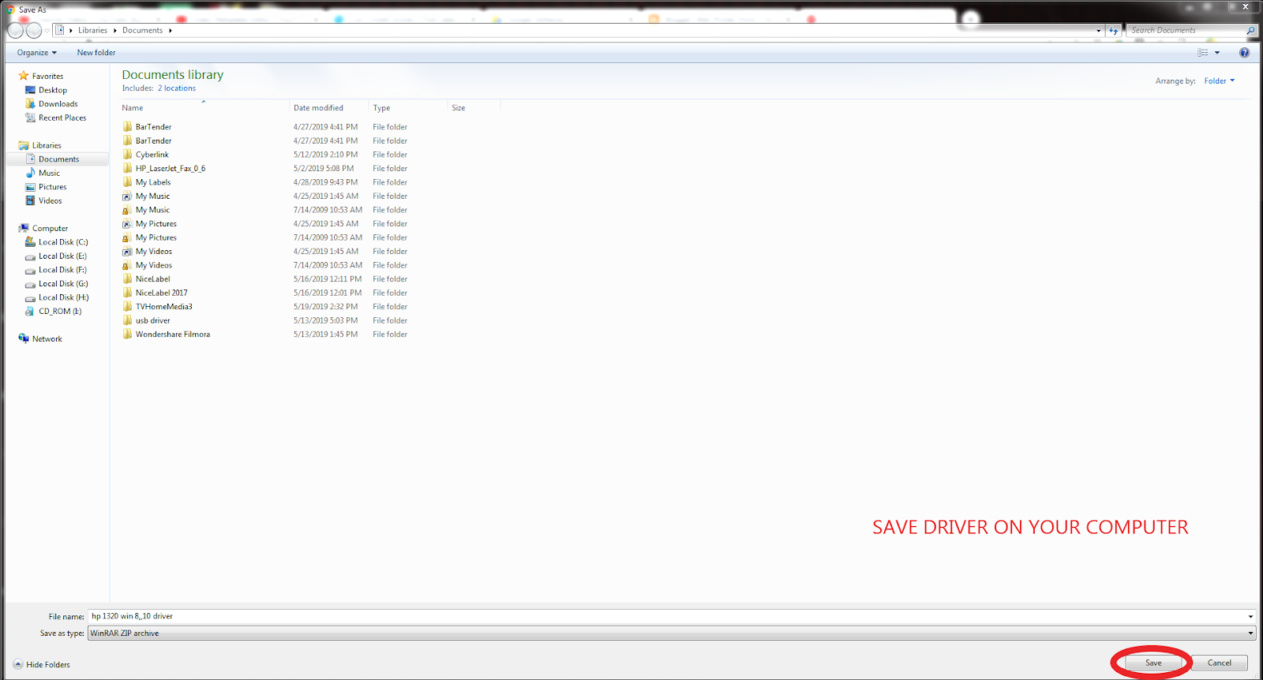Open the Arrange by Folder dropdown
The image size is (1263, 680).
(x=1220, y=81)
